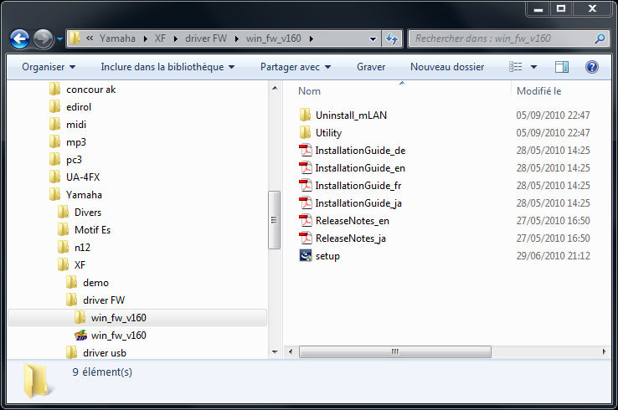Click the Divers folder icon
This screenshot has width=618, height=410.
click(x=63, y=213)
